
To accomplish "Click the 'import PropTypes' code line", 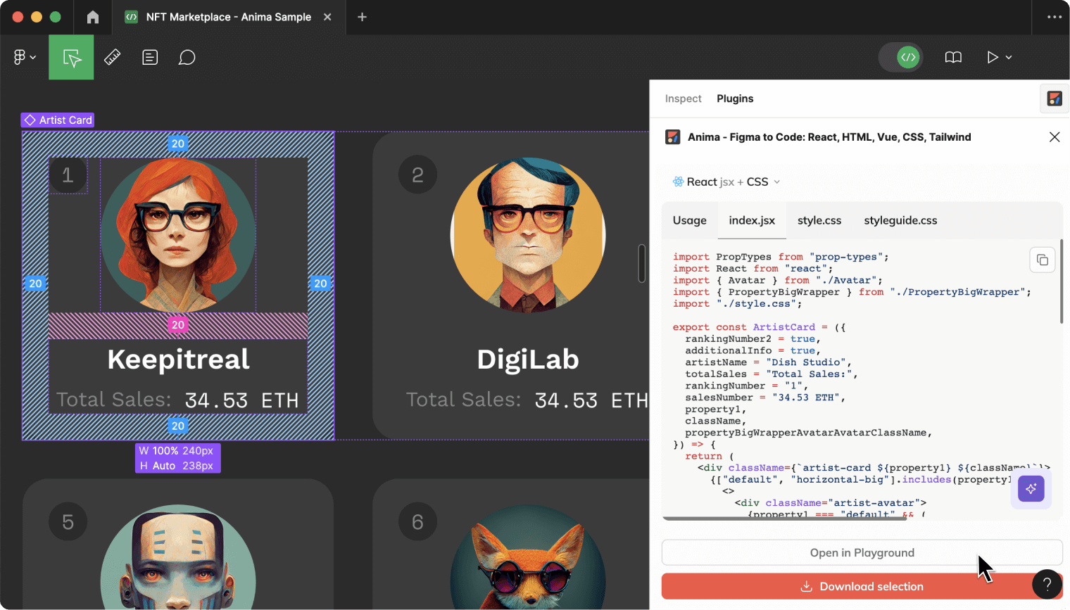I will pos(781,257).
